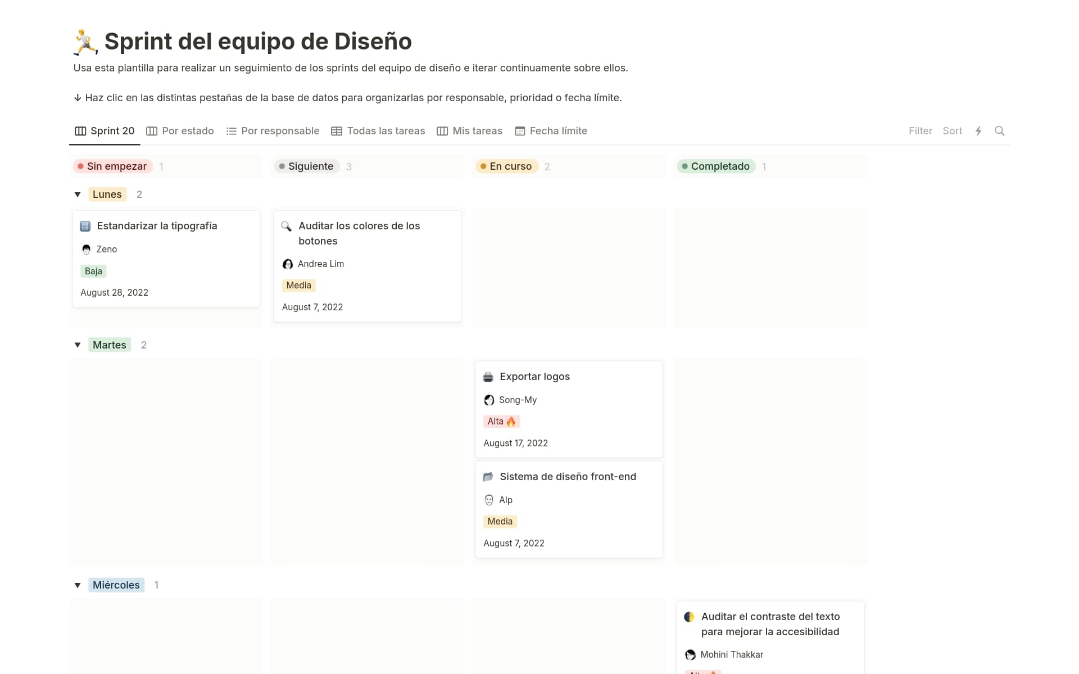
Task: Open the Exportar logos card
Action: click(534, 377)
